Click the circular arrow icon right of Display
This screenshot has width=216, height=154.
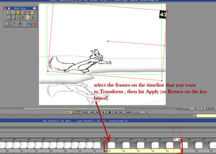tap(208, 109)
